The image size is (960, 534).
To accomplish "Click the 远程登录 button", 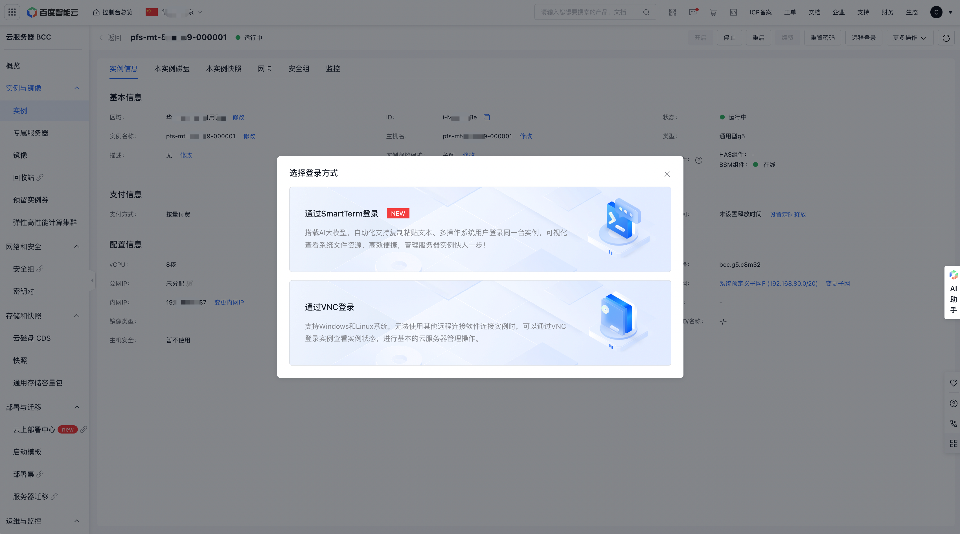I will tap(863, 38).
